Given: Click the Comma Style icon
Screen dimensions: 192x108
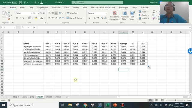Looking at the screenshot, I should tap(98, 18).
